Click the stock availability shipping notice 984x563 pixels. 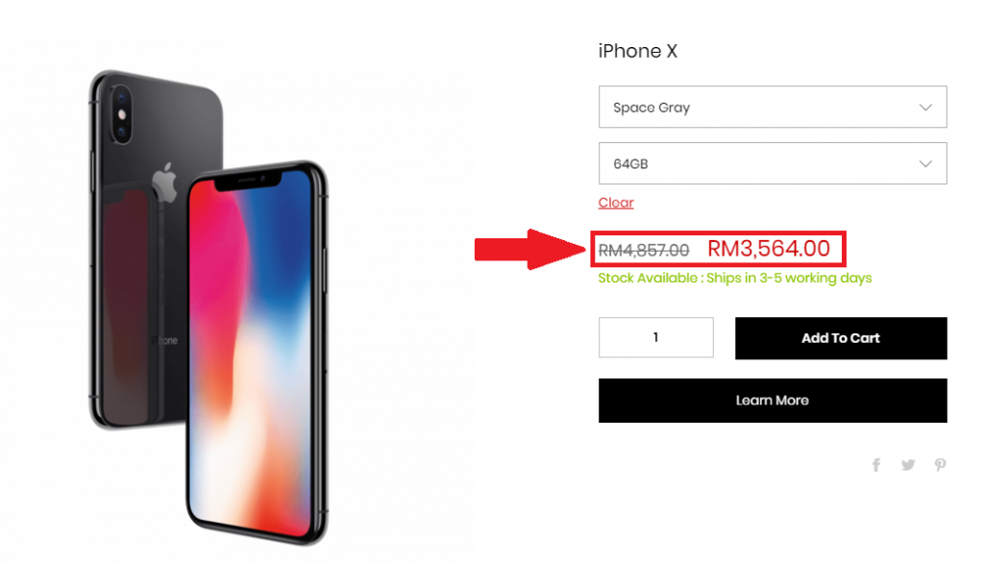735,278
